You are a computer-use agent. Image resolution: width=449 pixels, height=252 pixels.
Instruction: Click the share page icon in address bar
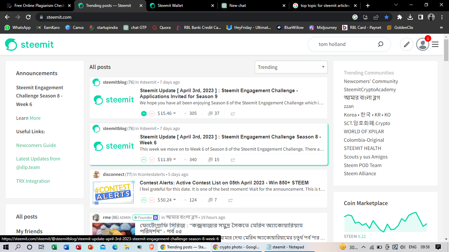pos(376,17)
